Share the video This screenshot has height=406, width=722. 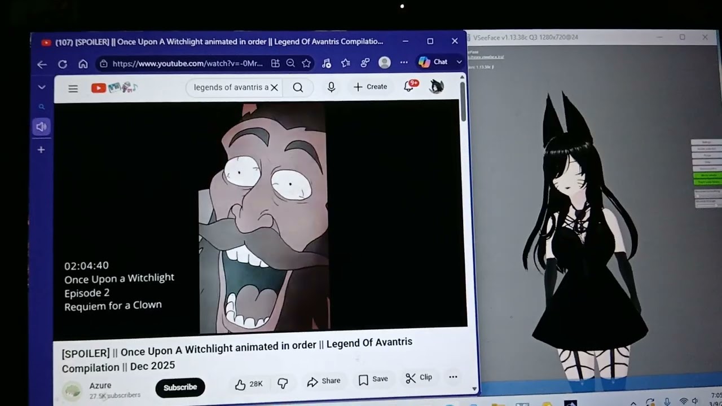coord(324,382)
